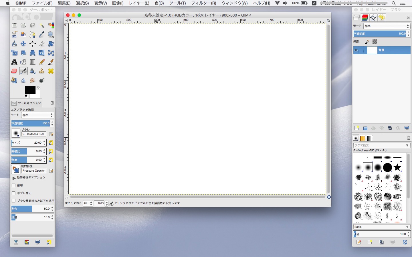412x257 pixels.
Task: Select the Rectangle Select tool
Action: click(14, 25)
